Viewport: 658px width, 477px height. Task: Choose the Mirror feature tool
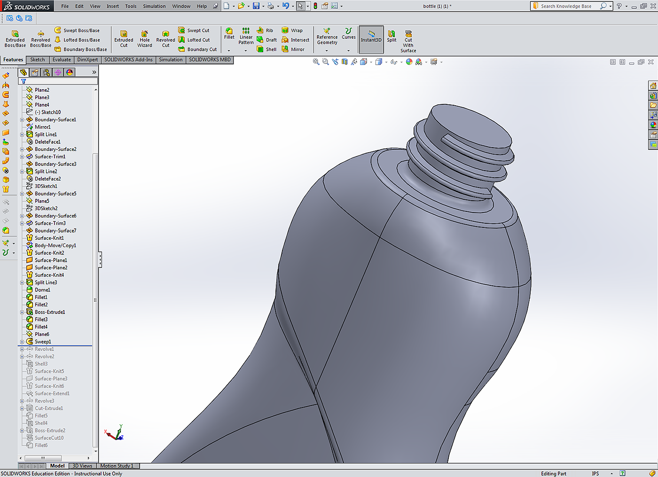tap(293, 49)
